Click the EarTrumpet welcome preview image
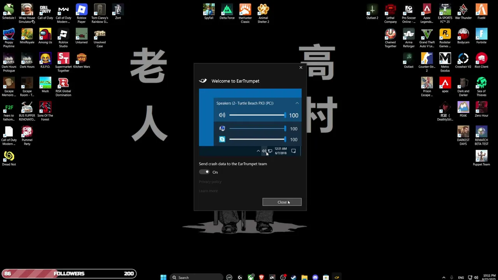This screenshot has height=280, width=498. pyautogui.click(x=250, y=122)
